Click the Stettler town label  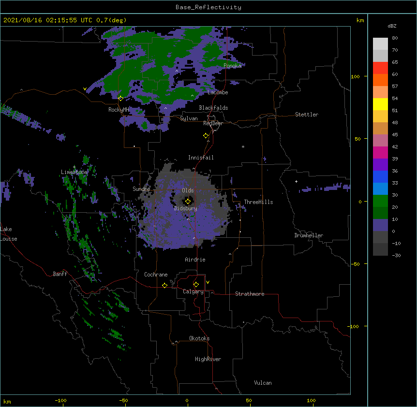pyautogui.click(x=307, y=115)
